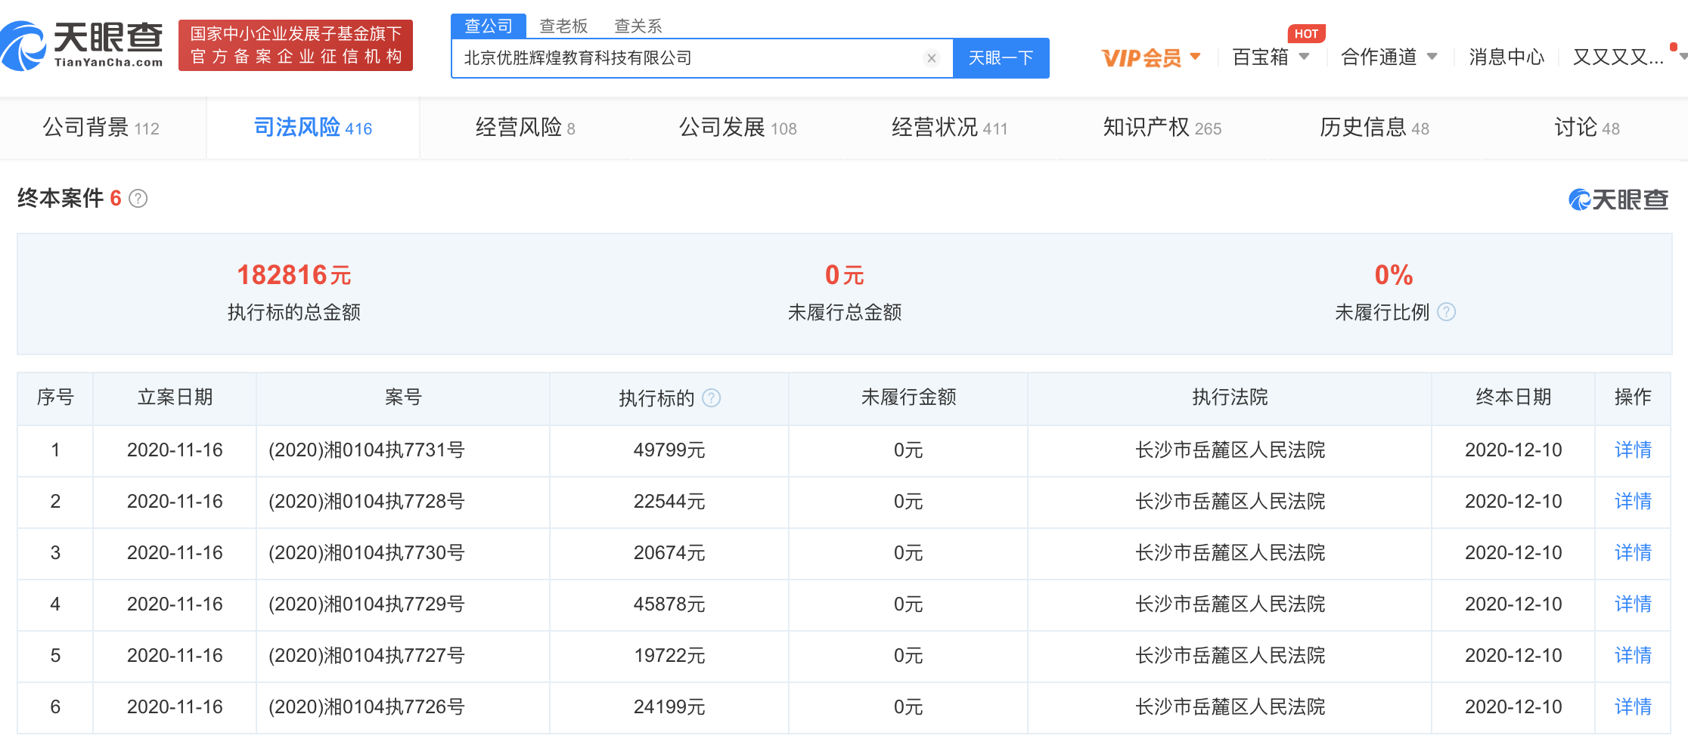1688x748 pixels.
Task: Open the 百宝箱 dropdown menu
Action: [x=1271, y=57]
